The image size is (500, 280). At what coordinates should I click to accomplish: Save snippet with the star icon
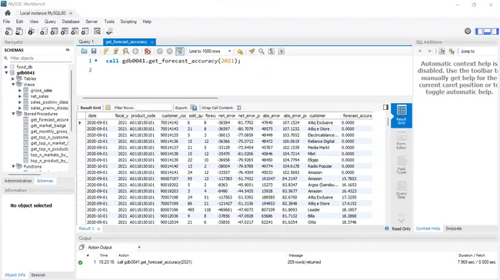240,51
